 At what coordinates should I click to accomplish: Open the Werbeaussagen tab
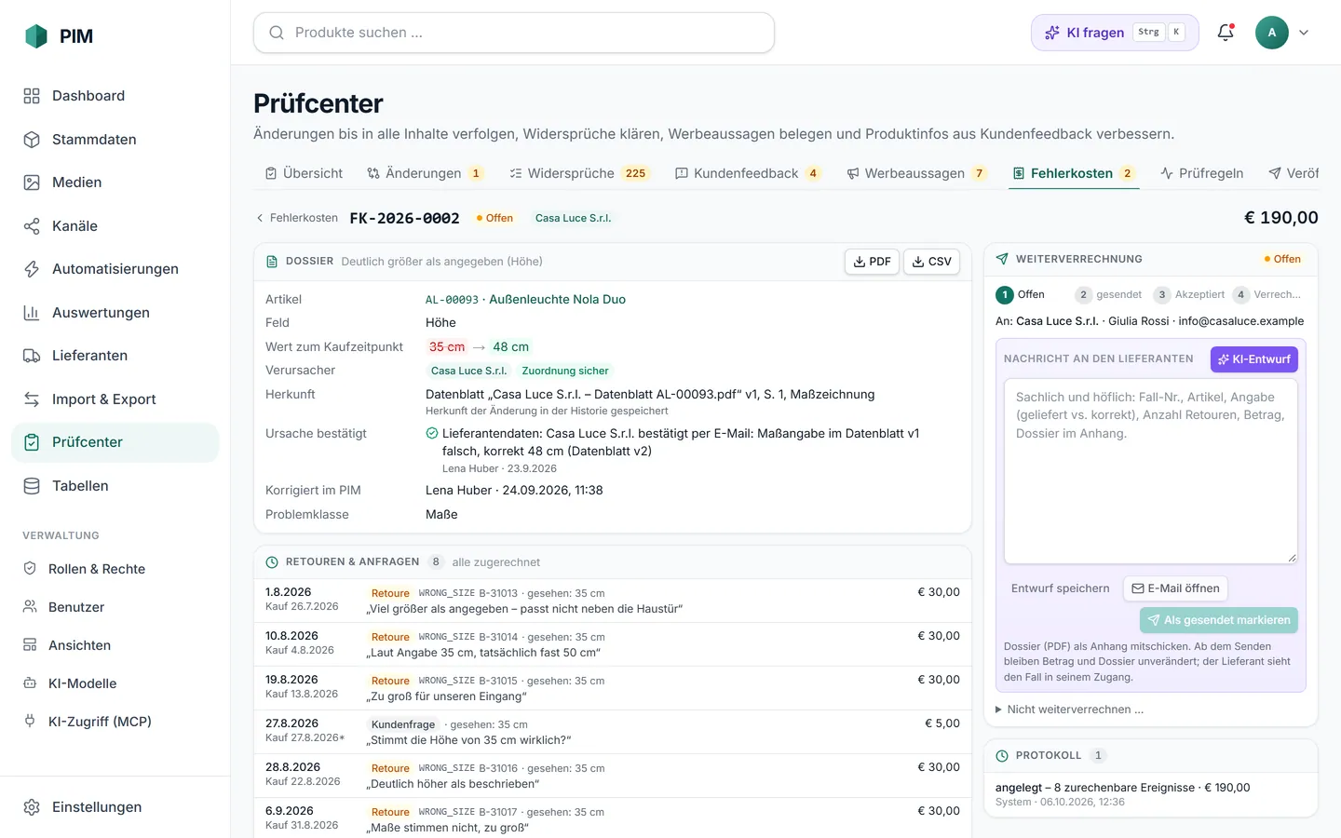pyautogui.click(x=916, y=173)
